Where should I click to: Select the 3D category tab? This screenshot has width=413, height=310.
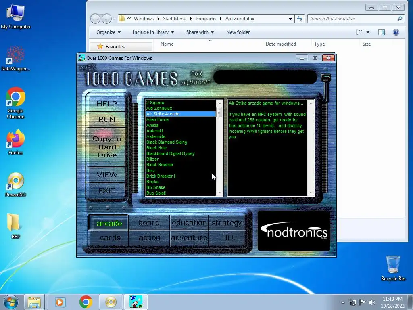(227, 238)
